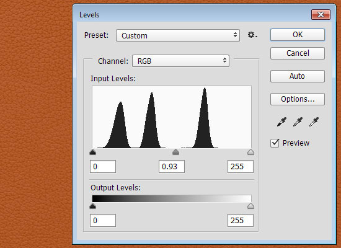
Task: Toggle the Preview checkbox
Action: [x=275, y=143]
